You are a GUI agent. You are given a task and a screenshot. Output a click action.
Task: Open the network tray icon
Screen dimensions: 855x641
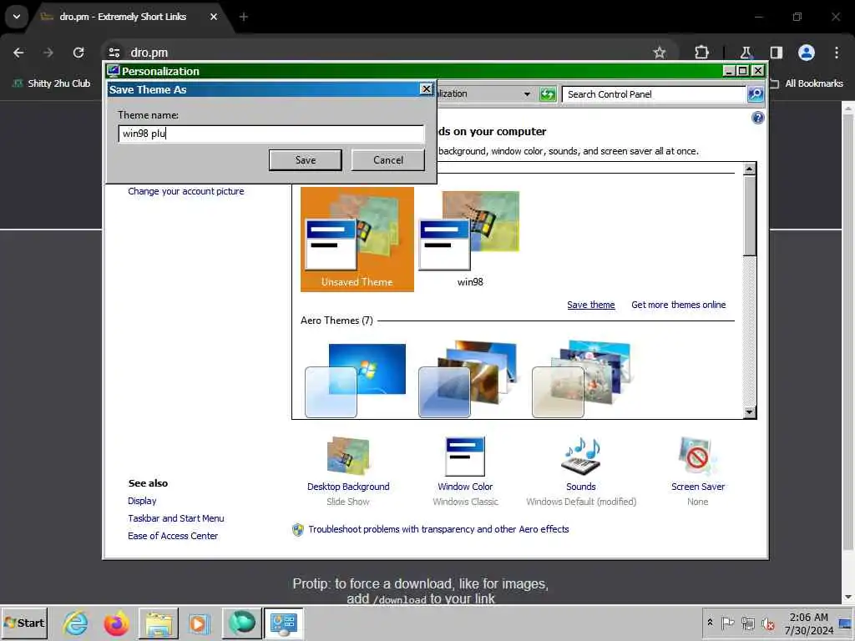(x=748, y=623)
